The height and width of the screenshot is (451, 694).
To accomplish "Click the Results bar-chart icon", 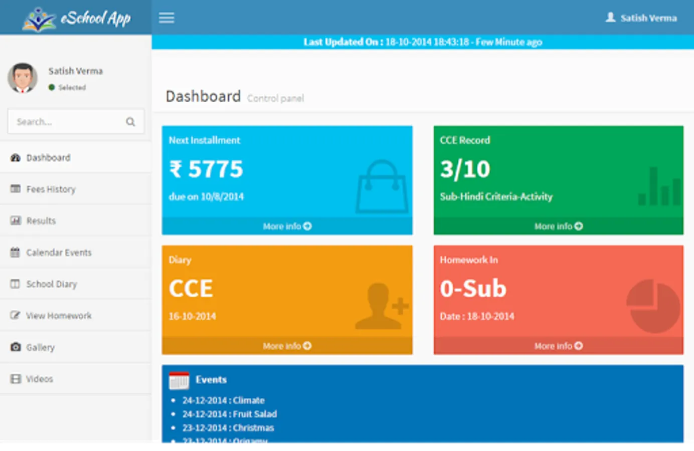I will [x=14, y=220].
